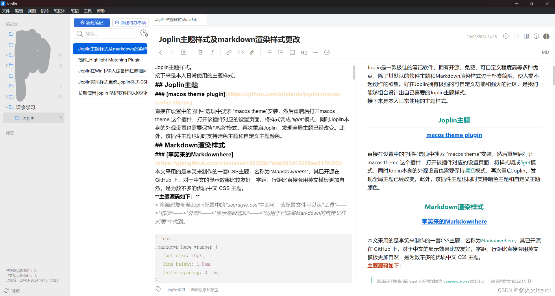Viewport: 555px width, 296px height.
Task: Expand the notebook with 16 notes
Action: click(x=6, y=97)
